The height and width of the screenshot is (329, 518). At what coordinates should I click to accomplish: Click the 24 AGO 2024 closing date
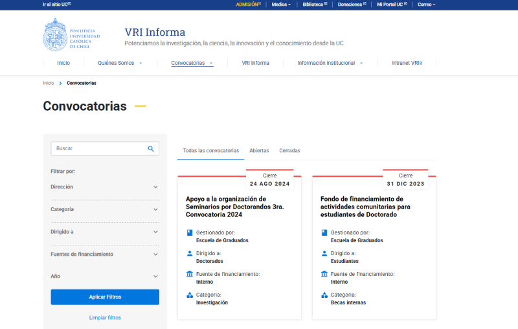click(269, 184)
